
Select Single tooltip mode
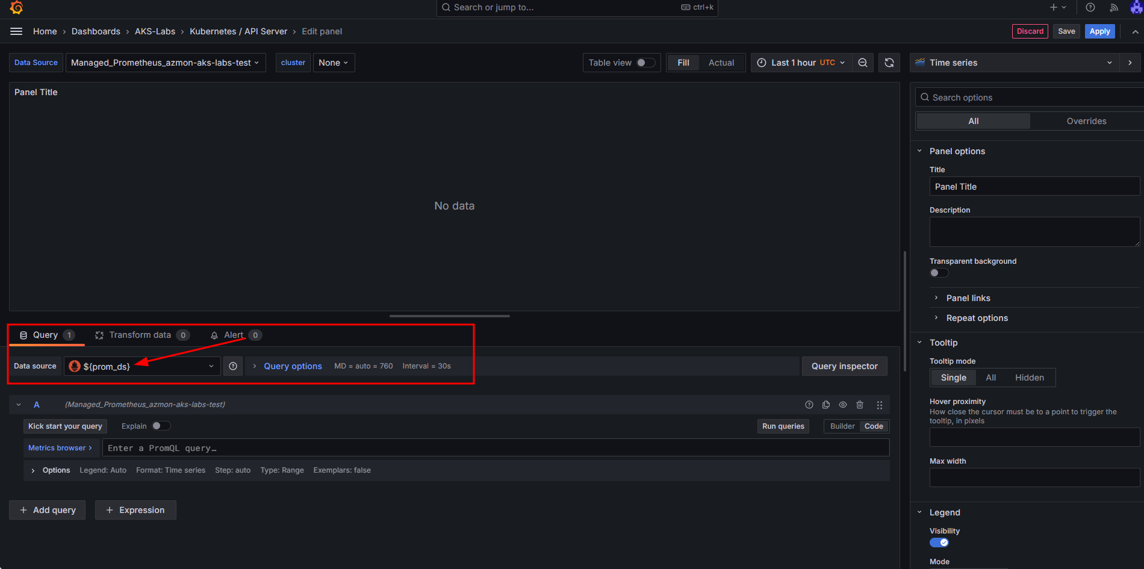coord(954,378)
